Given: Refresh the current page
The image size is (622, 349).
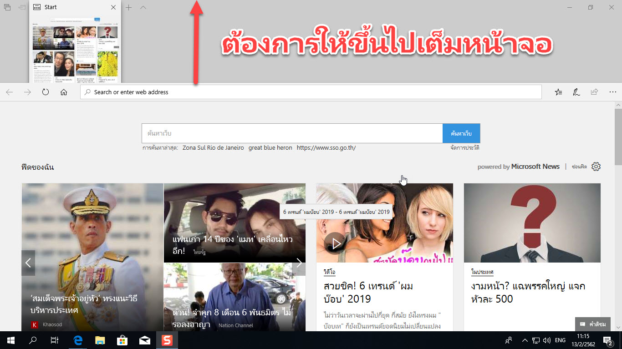Looking at the screenshot, I should coord(46,92).
